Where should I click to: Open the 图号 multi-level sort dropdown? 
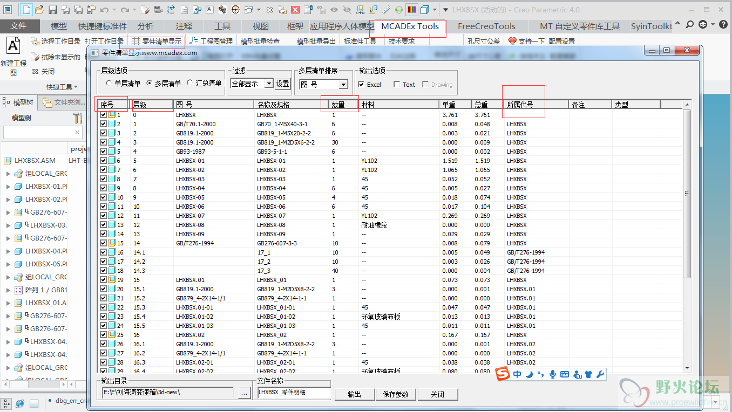(343, 84)
